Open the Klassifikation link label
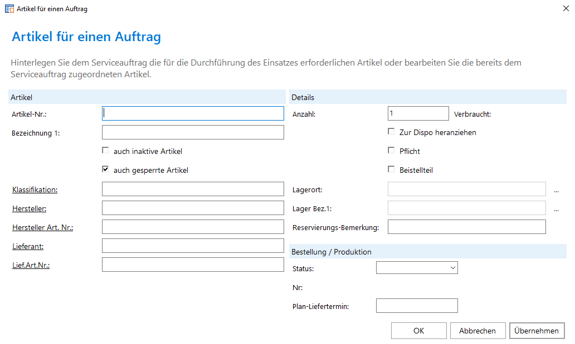The image size is (575, 344). tap(35, 190)
